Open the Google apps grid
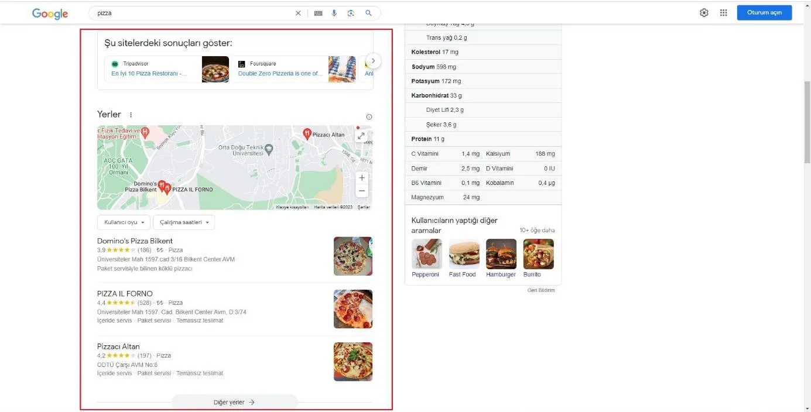This screenshot has height=412, width=811. pyautogui.click(x=723, y=13)
